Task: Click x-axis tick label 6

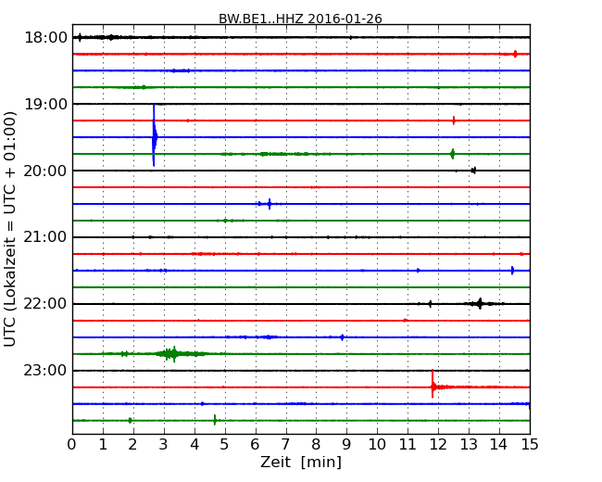Action: 256,444
